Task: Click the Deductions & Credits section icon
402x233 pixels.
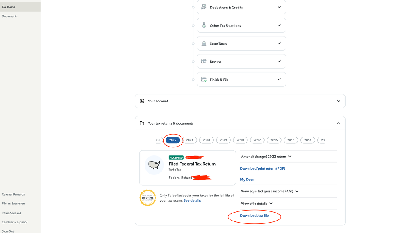Action: pyautogui.click(x=204, y=7)
